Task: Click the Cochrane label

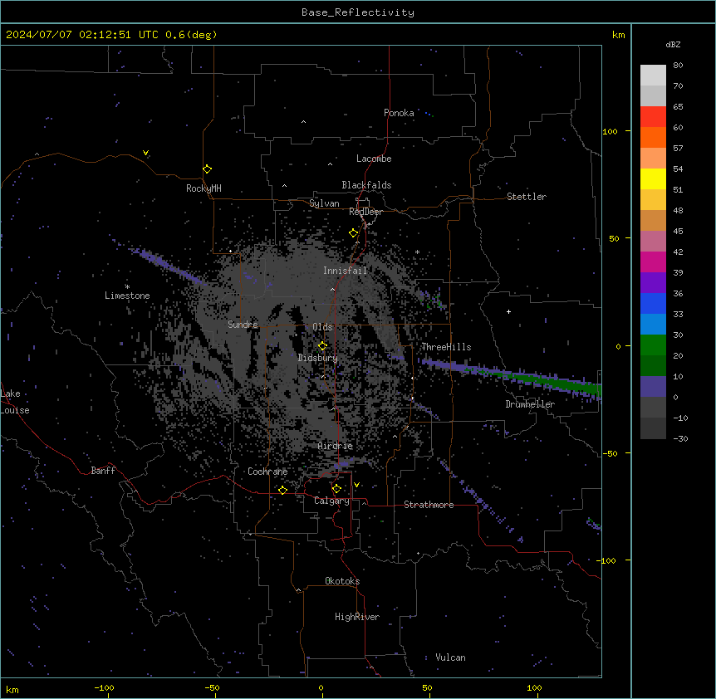Action: coord(267,472)
